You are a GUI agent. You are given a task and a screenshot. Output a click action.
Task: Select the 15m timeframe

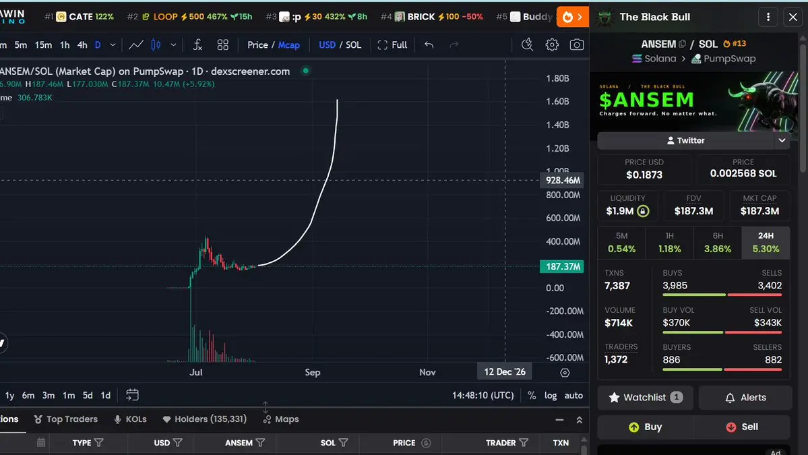click(x=43, y=45)
